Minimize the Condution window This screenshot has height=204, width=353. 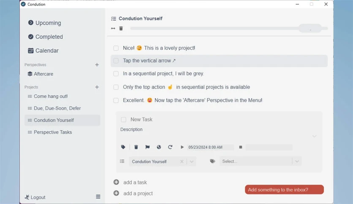(x=297, y=4)
